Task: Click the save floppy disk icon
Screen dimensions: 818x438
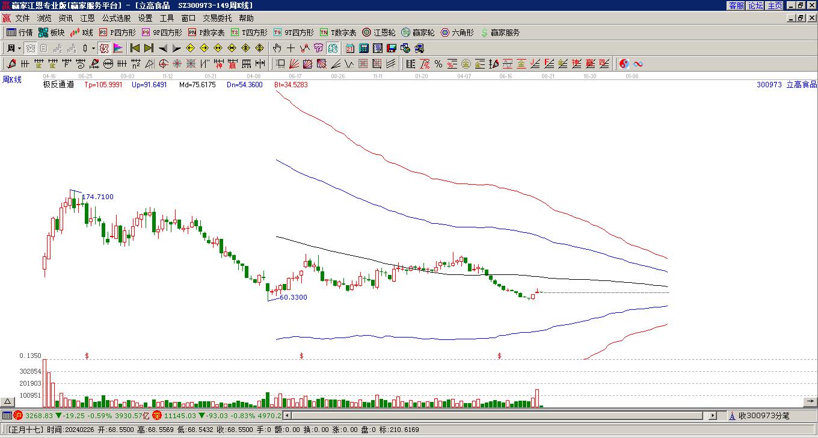Action: point(392,48)
